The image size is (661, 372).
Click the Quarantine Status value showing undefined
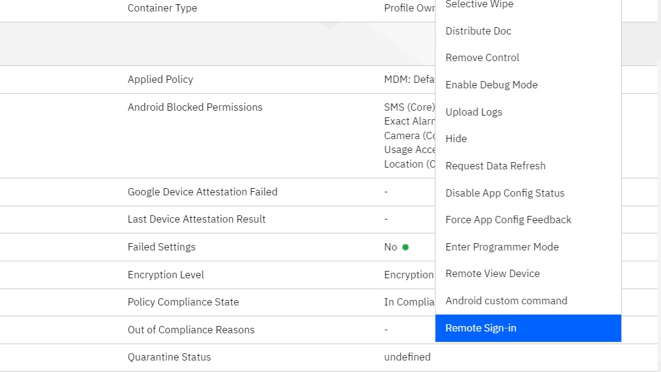point(407,357)
